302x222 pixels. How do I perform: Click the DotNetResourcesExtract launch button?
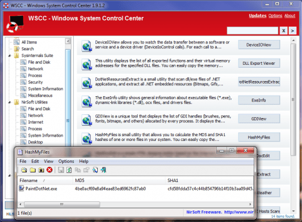pos(259,82)
